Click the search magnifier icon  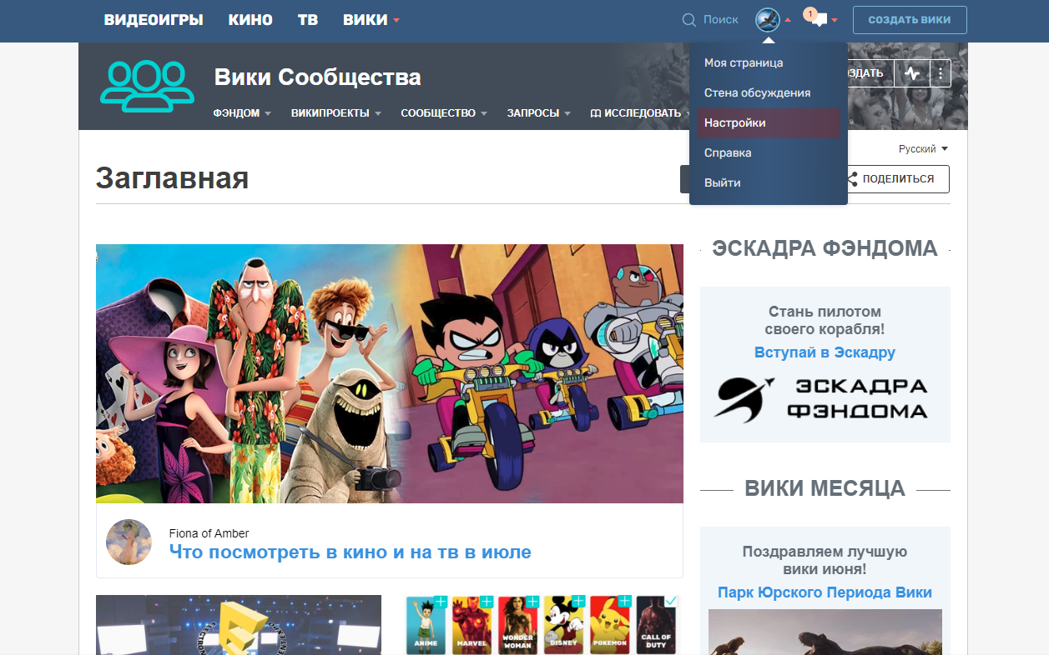[x=688, y=20]
